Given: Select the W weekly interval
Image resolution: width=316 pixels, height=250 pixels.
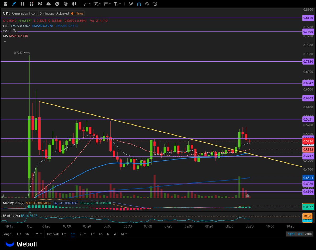Looking at the screenshot, I should (115, 234).
